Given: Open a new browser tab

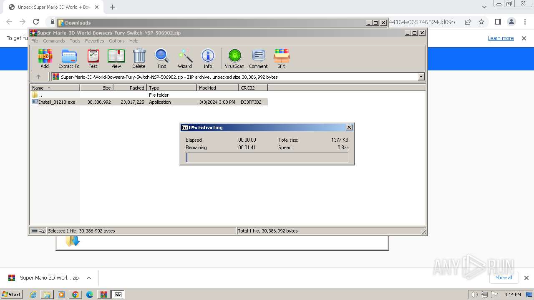Looking at the screenshot, I should pyautogui.click(x=113, y=7).
